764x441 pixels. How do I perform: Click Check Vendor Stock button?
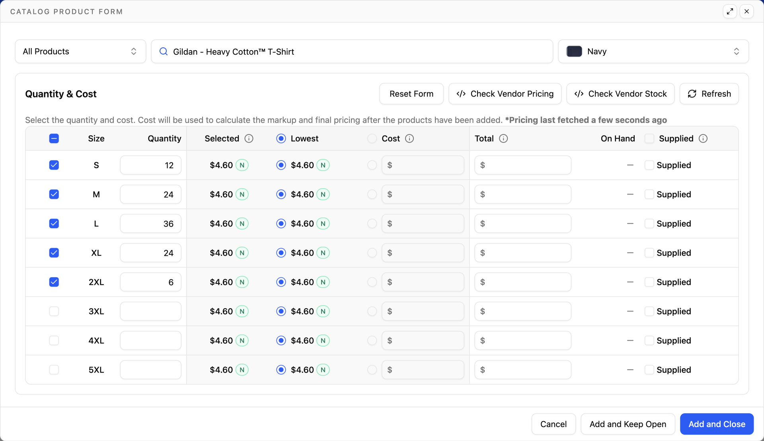[x=620, y=94]
